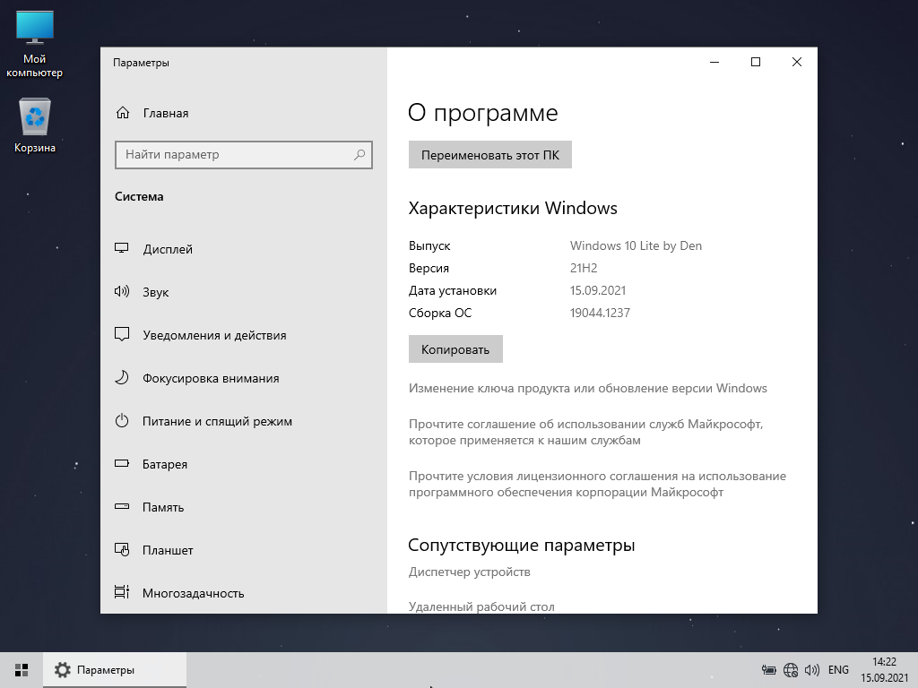Open the network globe tray icon

(791, 670)
